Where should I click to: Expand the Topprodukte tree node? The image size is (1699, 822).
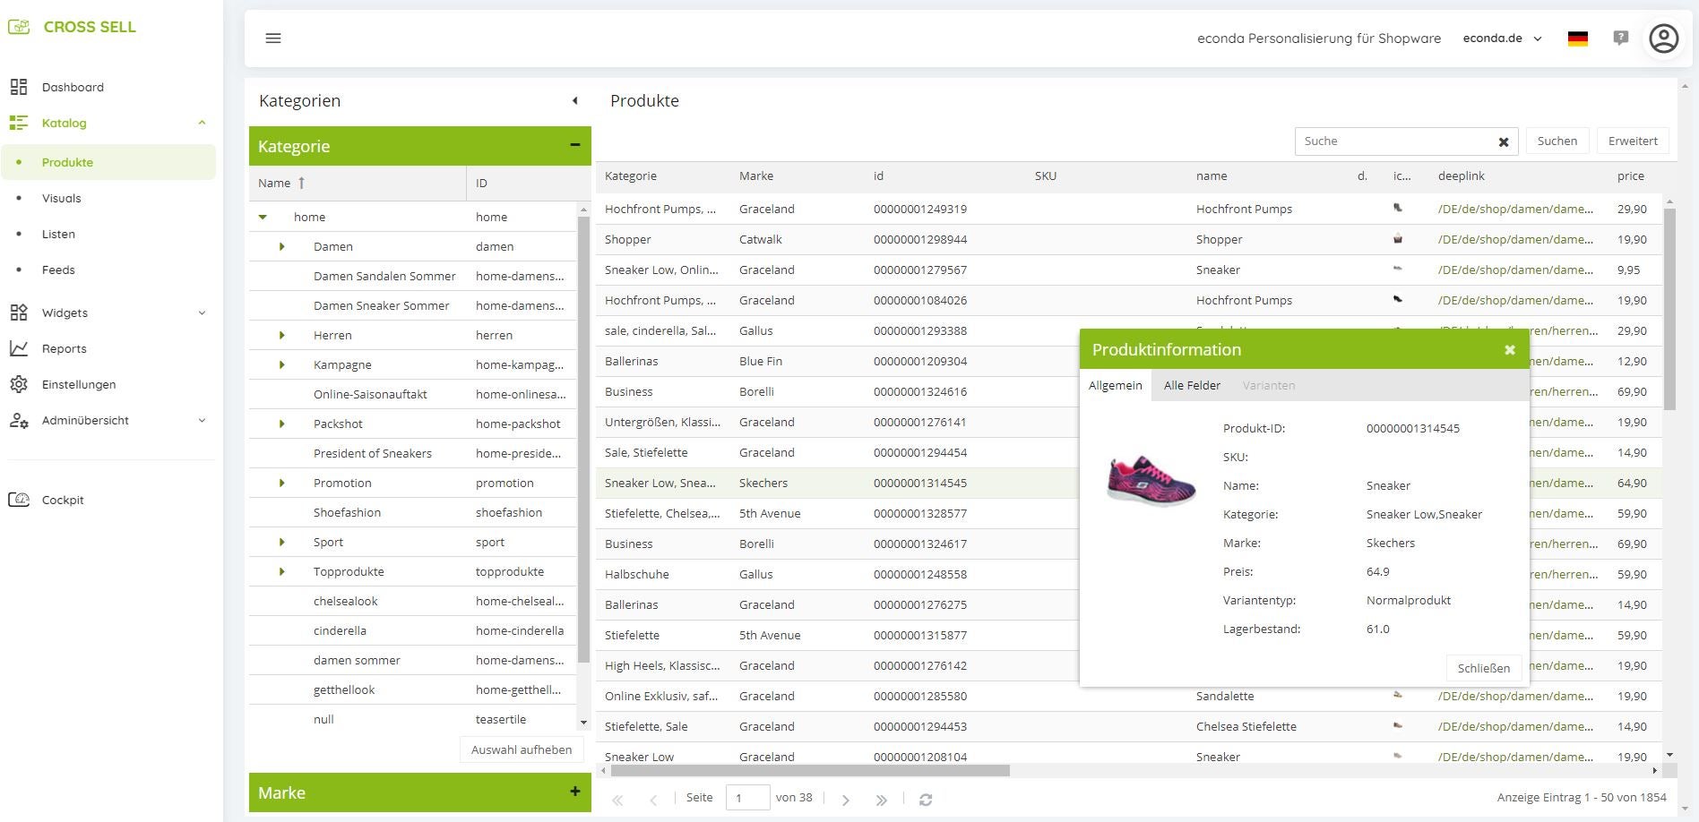(281, 571)
